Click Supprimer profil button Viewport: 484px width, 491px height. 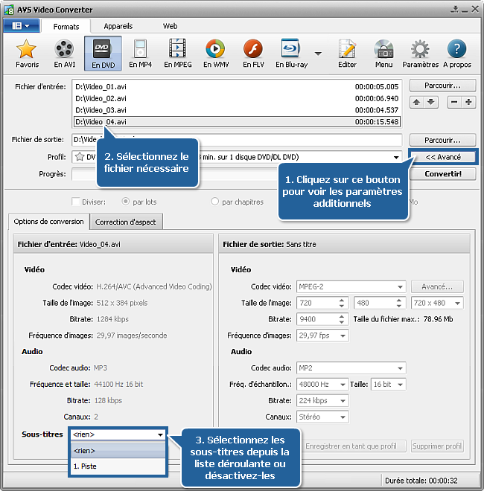click(437, 446)
